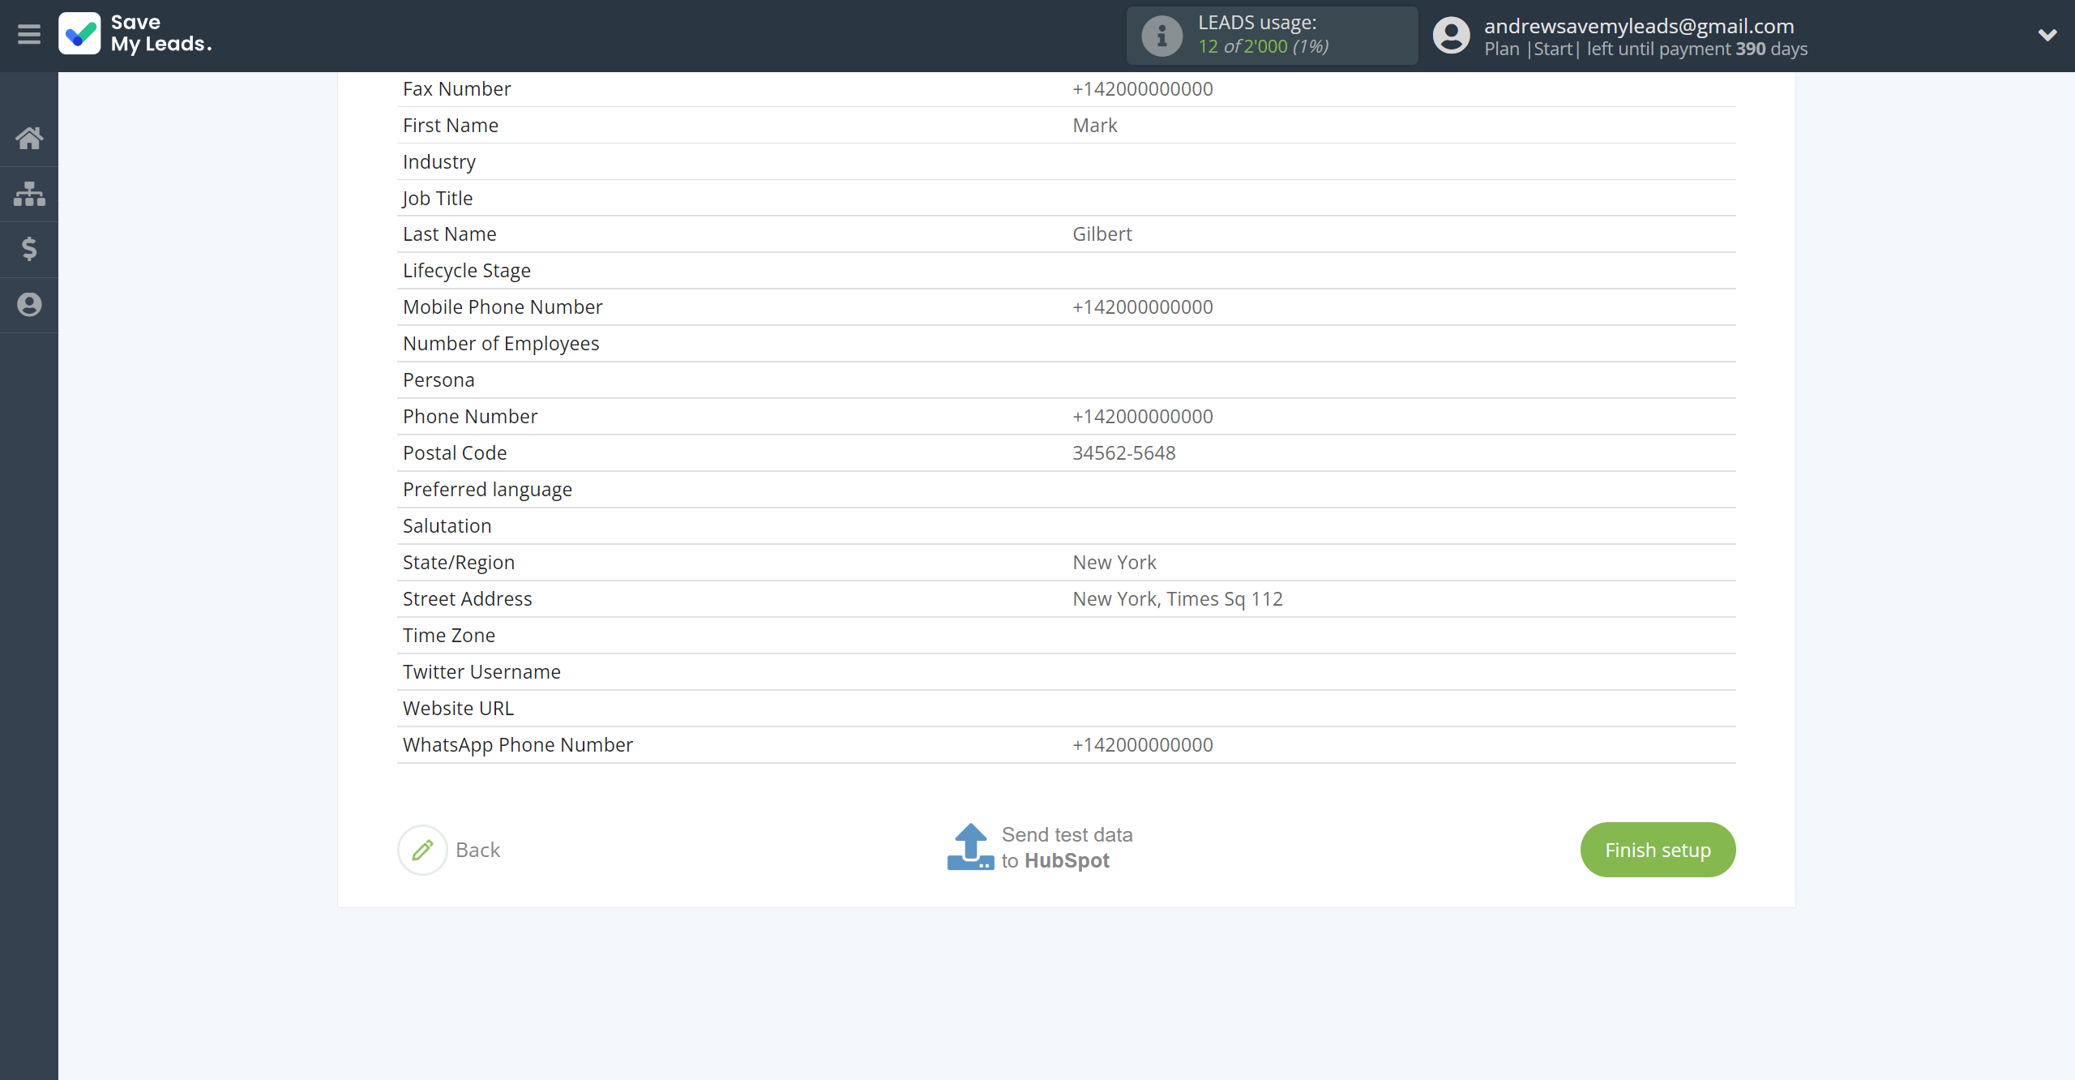The width and height of the screenshot is (2075, 1080).
Task: Go to Home in sidebar
Action: (29, 138)
